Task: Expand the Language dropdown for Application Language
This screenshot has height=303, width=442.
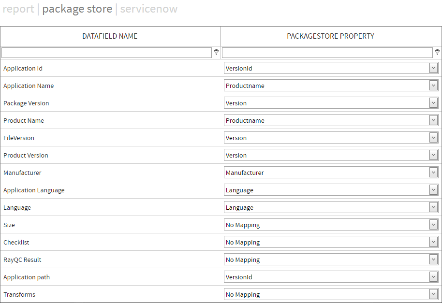Action: click(433, 189)
